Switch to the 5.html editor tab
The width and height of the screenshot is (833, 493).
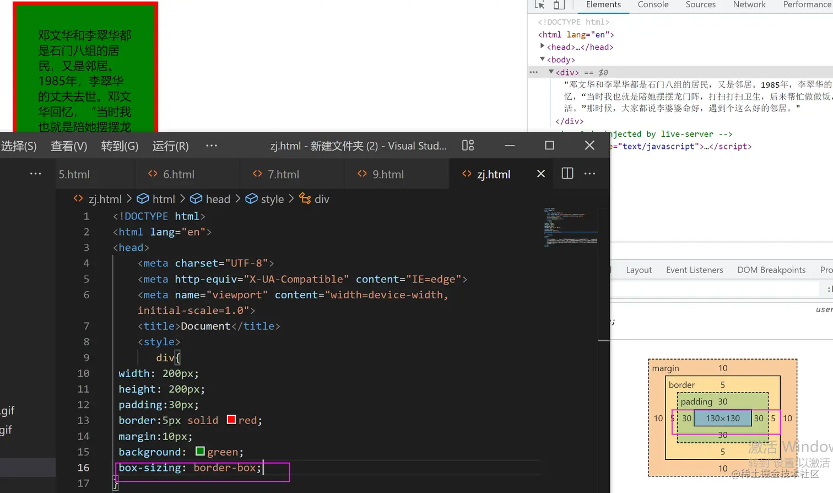coord(74,174)
